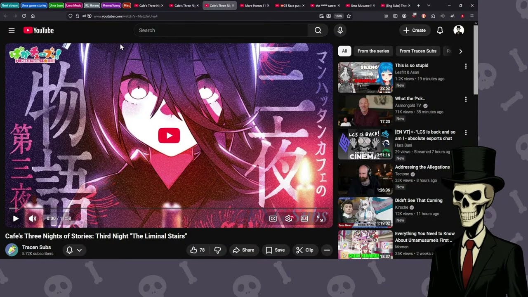Click the Create button

(x=415, y=30)
